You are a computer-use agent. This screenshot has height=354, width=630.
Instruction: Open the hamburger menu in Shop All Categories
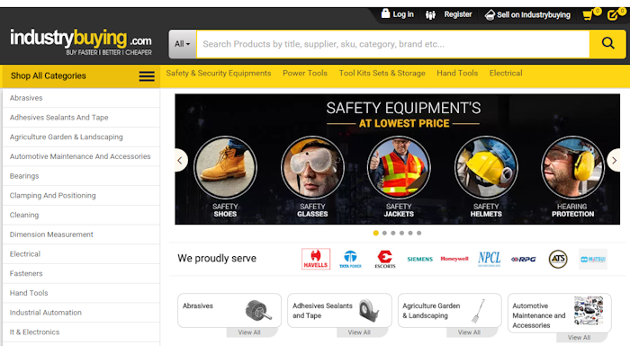point(147,76)
